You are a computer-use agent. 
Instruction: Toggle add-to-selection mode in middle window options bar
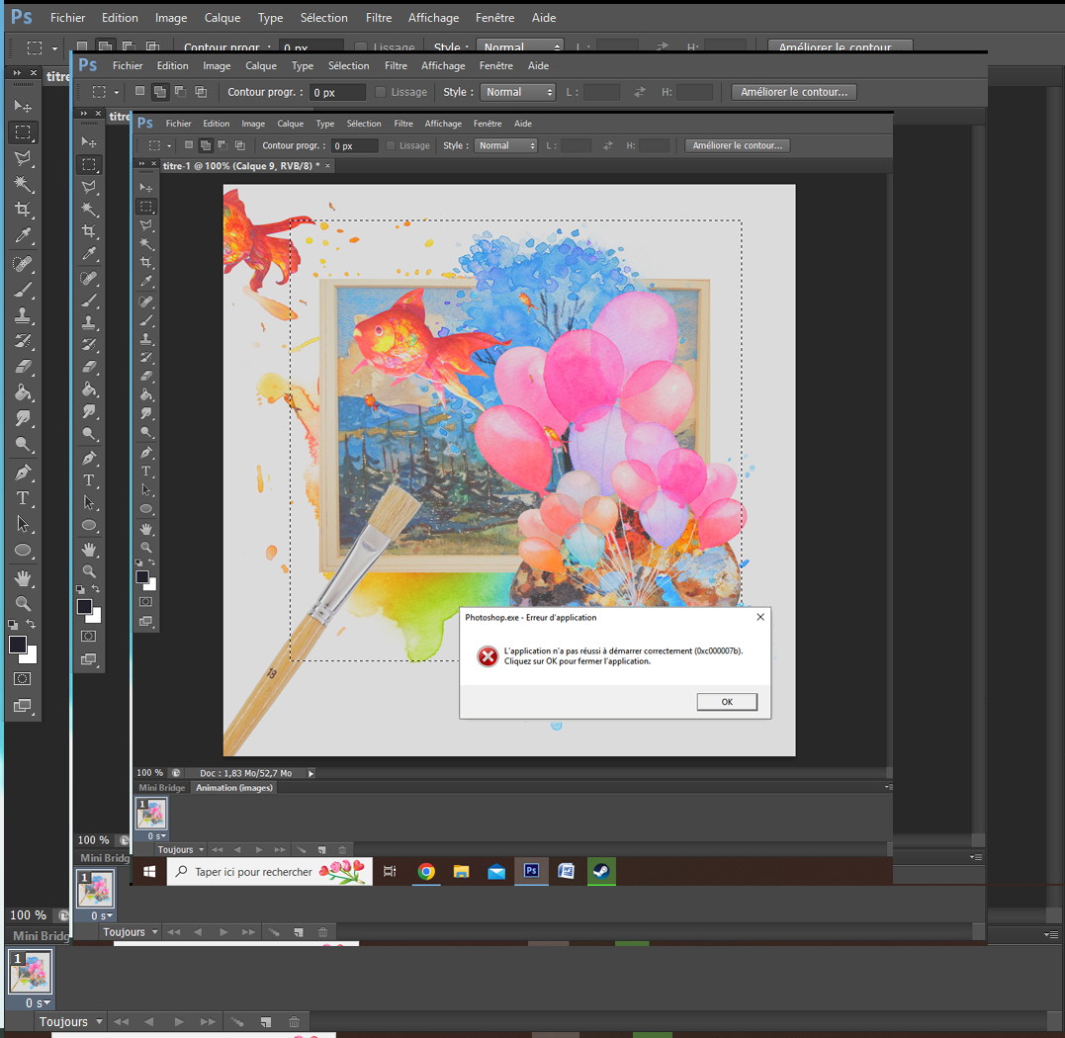tap(159, 92)
